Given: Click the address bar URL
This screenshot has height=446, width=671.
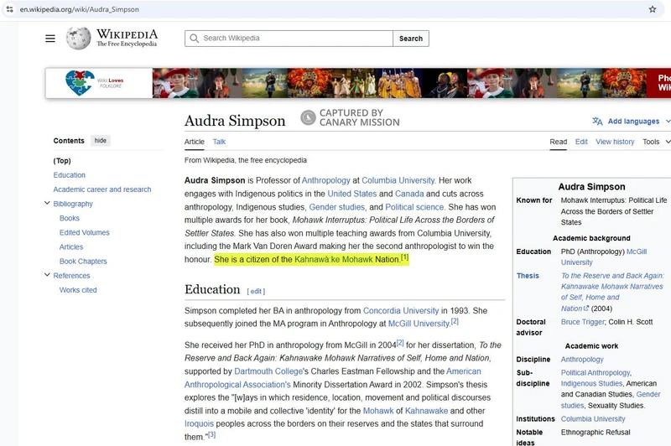Looking at the screenshot, I should pos(79,9).
